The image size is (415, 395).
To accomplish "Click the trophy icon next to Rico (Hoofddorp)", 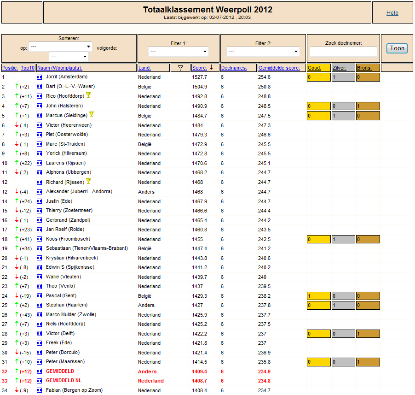I will pos(88,95).
